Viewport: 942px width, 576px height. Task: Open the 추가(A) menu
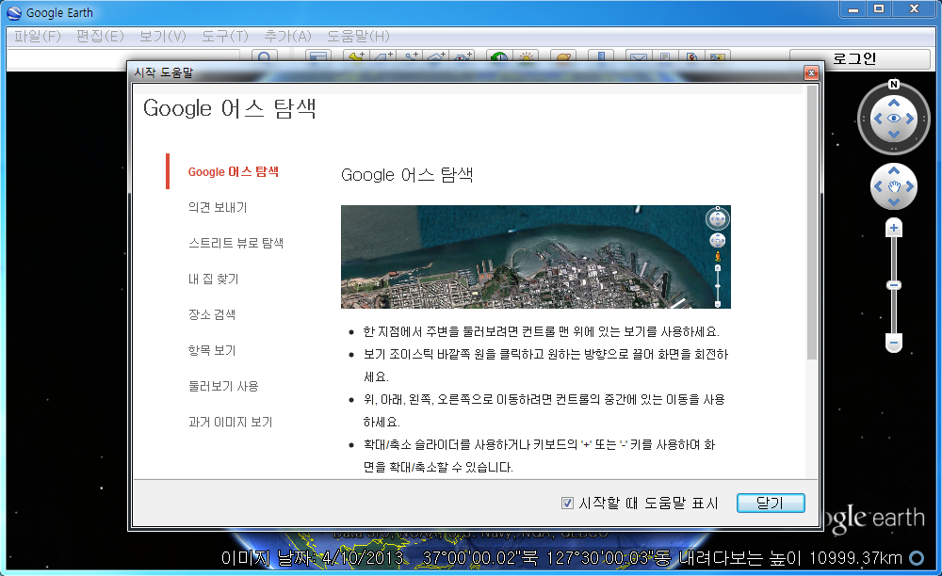coord(287,36)
